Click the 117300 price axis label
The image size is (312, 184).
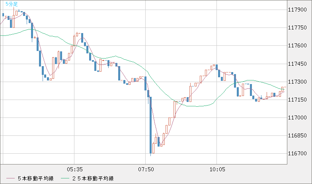click(297, 82)
